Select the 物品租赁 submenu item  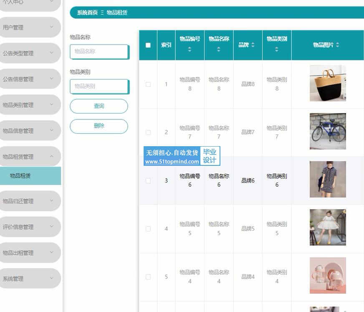[x=30, y=176]
